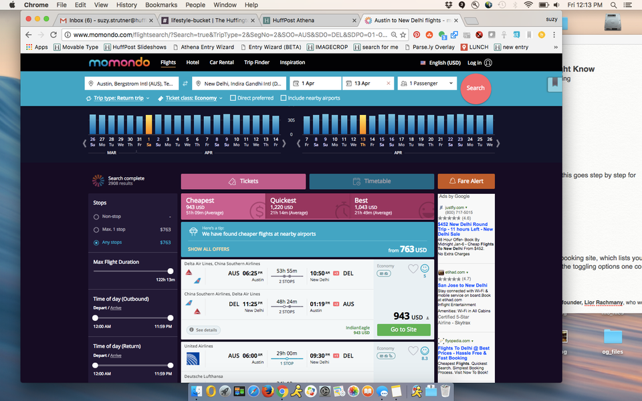The image size is (642, 401).
Task: Click Fare Alert button
Action: [466, 181]
